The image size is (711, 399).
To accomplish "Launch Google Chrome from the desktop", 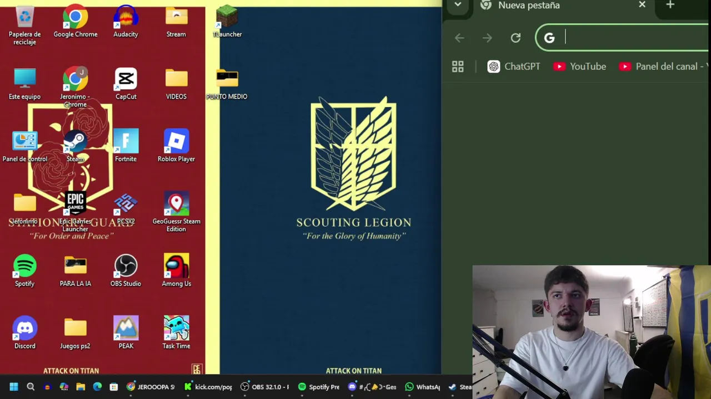I will point(75,22).
